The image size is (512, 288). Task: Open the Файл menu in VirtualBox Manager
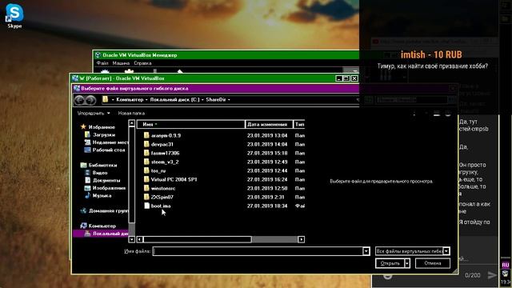[x=102, y=63]
